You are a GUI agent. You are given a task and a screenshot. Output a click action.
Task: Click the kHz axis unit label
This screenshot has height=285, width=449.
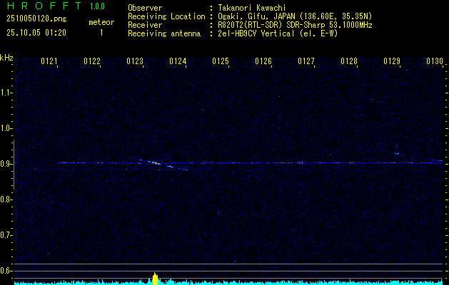pyautogui.click(x=6, y=58)
